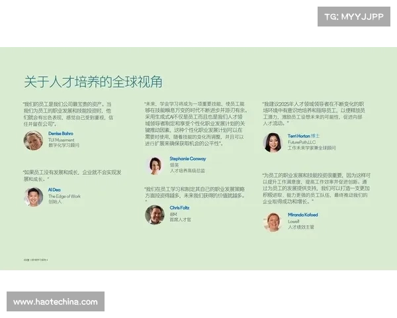Image resolution: width=397 pixels, height=318 pixels.
Task: Click Miranda Kofoed's avatar photo
Action: [273, 221]
